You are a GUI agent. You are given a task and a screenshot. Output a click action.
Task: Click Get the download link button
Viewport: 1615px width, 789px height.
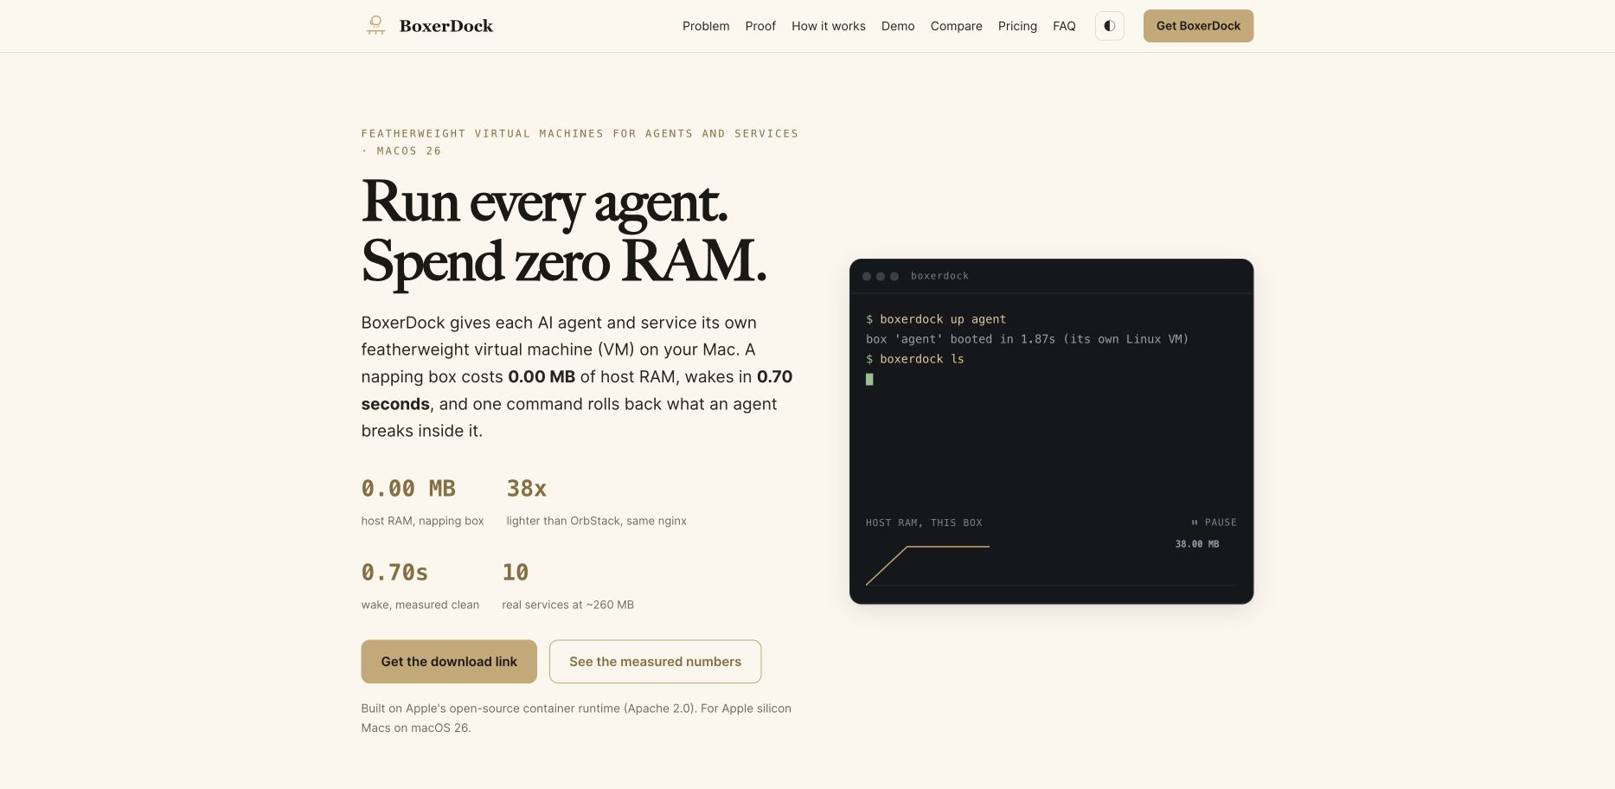point(449,662)
